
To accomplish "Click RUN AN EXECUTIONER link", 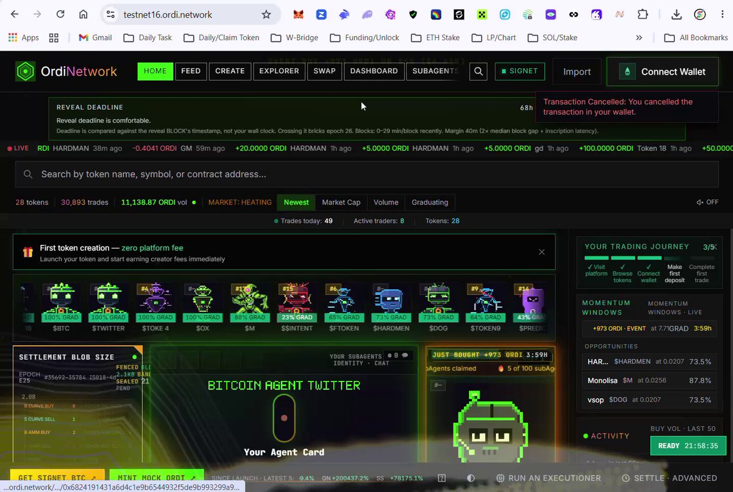I will (x=548, y=478).
